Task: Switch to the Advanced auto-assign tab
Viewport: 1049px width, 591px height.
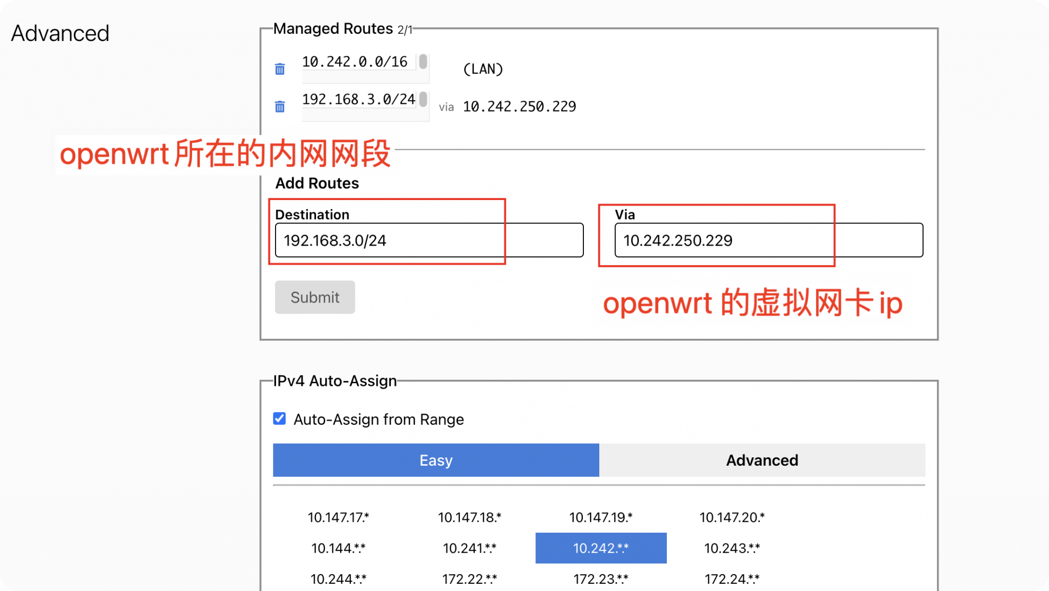Action: [x=762, y=460]
